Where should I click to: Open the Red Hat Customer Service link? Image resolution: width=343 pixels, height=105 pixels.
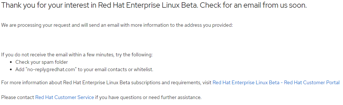[x=65, y=97]
